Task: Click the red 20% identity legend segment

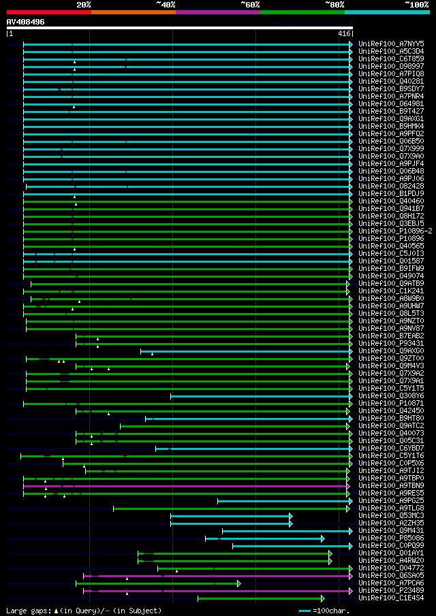Action: [x=49, y=12]
